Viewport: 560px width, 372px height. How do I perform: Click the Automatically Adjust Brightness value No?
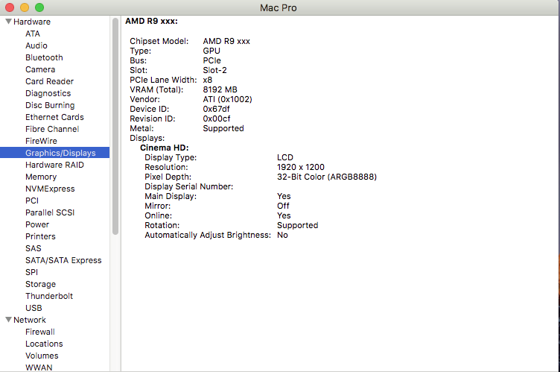(x=282, y=235)
